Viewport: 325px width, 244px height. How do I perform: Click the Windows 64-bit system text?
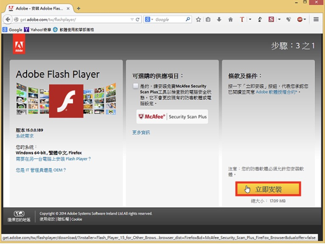tap(49, 153)
